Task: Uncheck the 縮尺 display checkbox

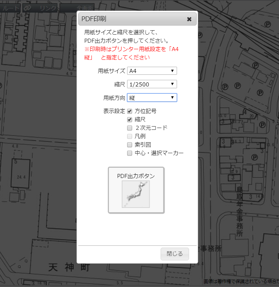Action: click(130, 120)
